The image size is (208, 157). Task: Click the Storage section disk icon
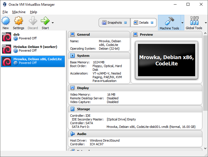(x=72, y=109)
